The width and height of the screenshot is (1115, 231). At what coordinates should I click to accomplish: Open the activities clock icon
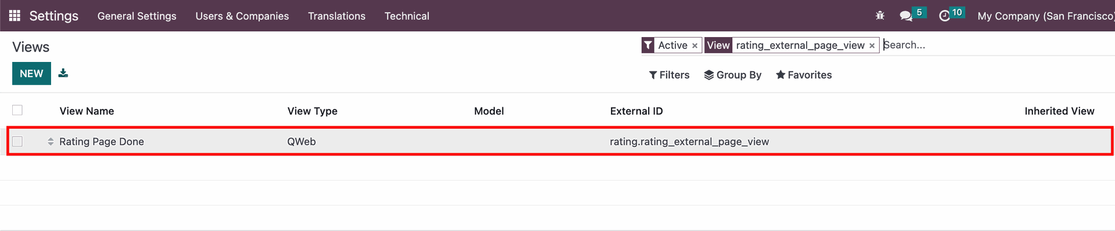[945, 16]
